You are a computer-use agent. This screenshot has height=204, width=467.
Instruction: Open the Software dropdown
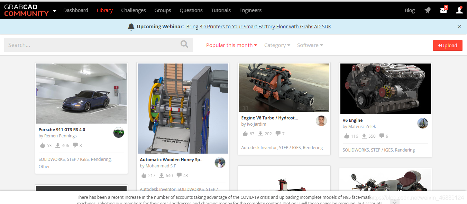click(310, 45)
